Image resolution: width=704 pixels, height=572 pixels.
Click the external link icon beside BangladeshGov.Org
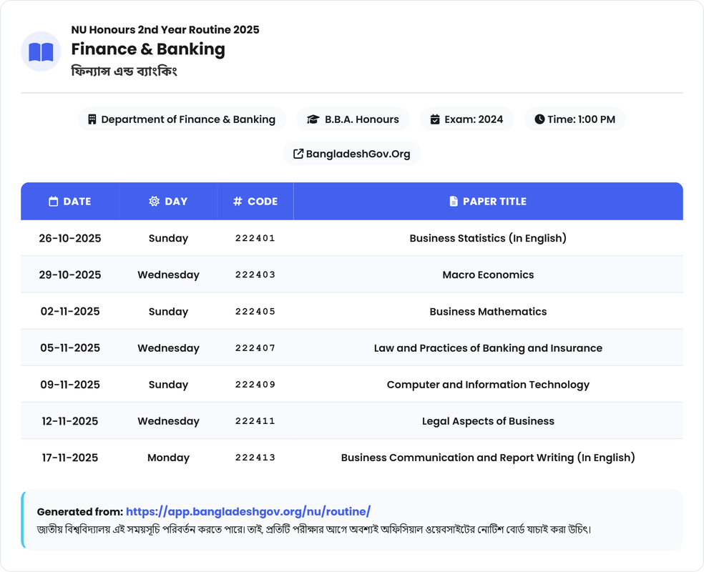coord(298,154)
